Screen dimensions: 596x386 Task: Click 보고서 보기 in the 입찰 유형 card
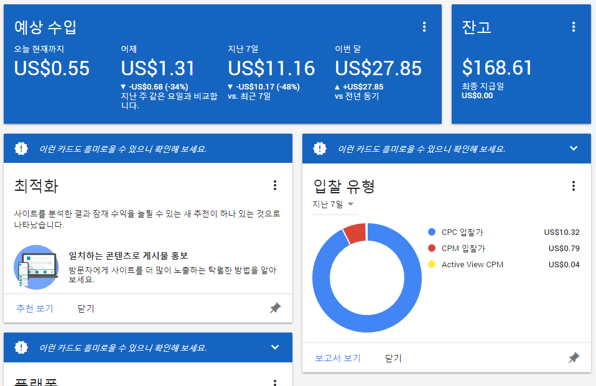point(338,358)
